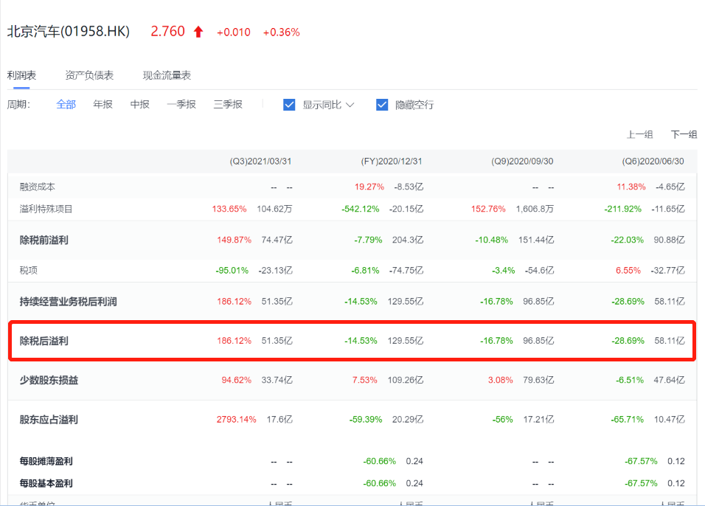Viewport: 705px width, 506px height.
Task: Select the 一季报 period filter
Action: pos(181,104)
